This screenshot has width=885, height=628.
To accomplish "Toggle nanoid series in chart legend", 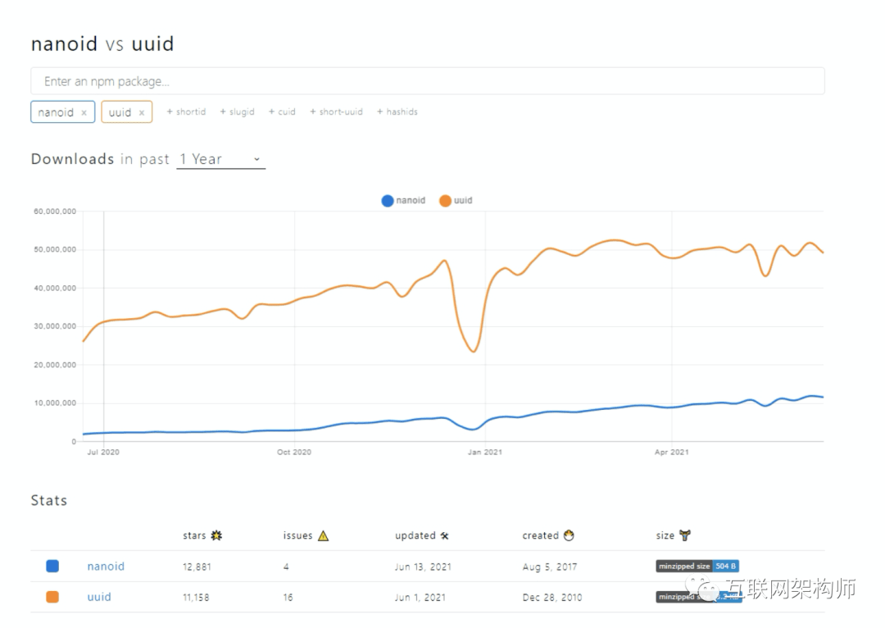I will (x=404, y=200).
